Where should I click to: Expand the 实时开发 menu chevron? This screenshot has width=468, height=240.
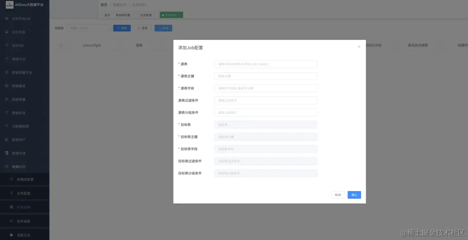pyautogui.click(x=43, y=32)
